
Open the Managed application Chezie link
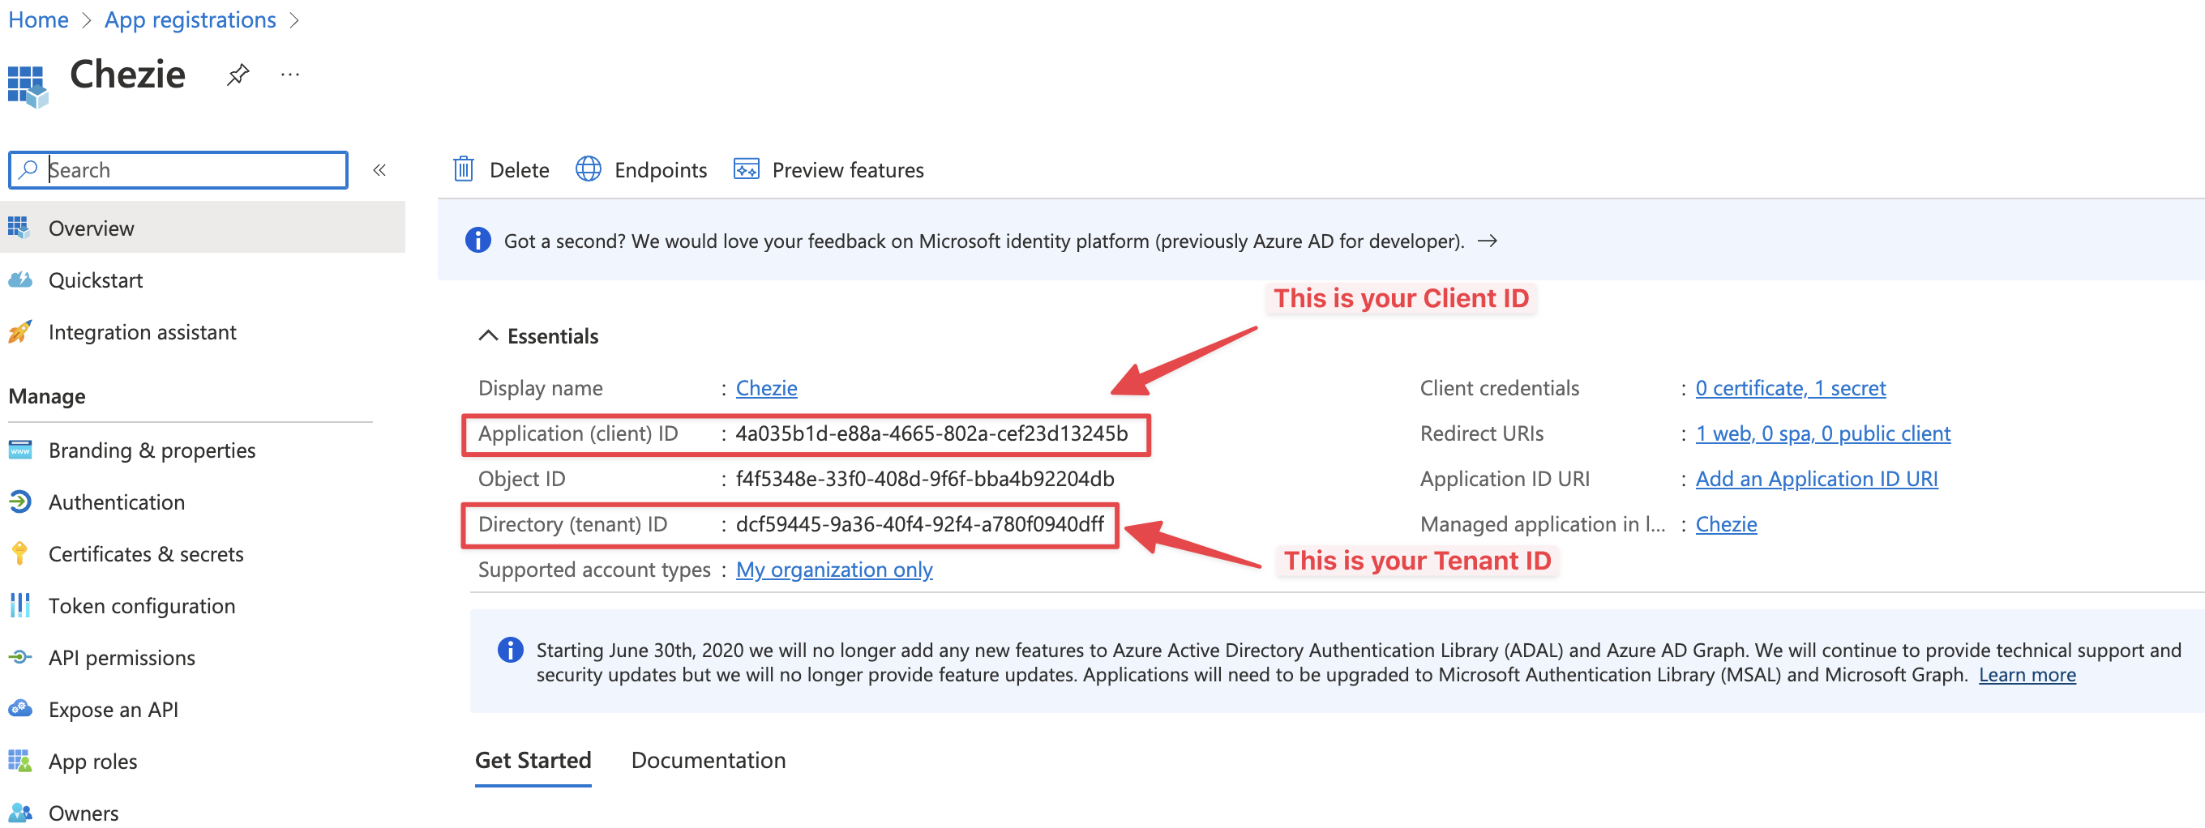click(1726, 523)
